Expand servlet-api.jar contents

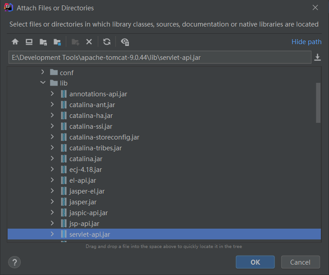[x=52, y=234]
